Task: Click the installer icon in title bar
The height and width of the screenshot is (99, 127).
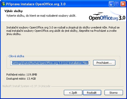Action: (3, 4)
